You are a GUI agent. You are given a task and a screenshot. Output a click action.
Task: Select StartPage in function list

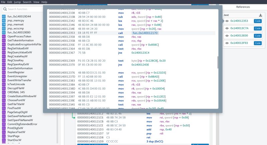pos(13,136)
